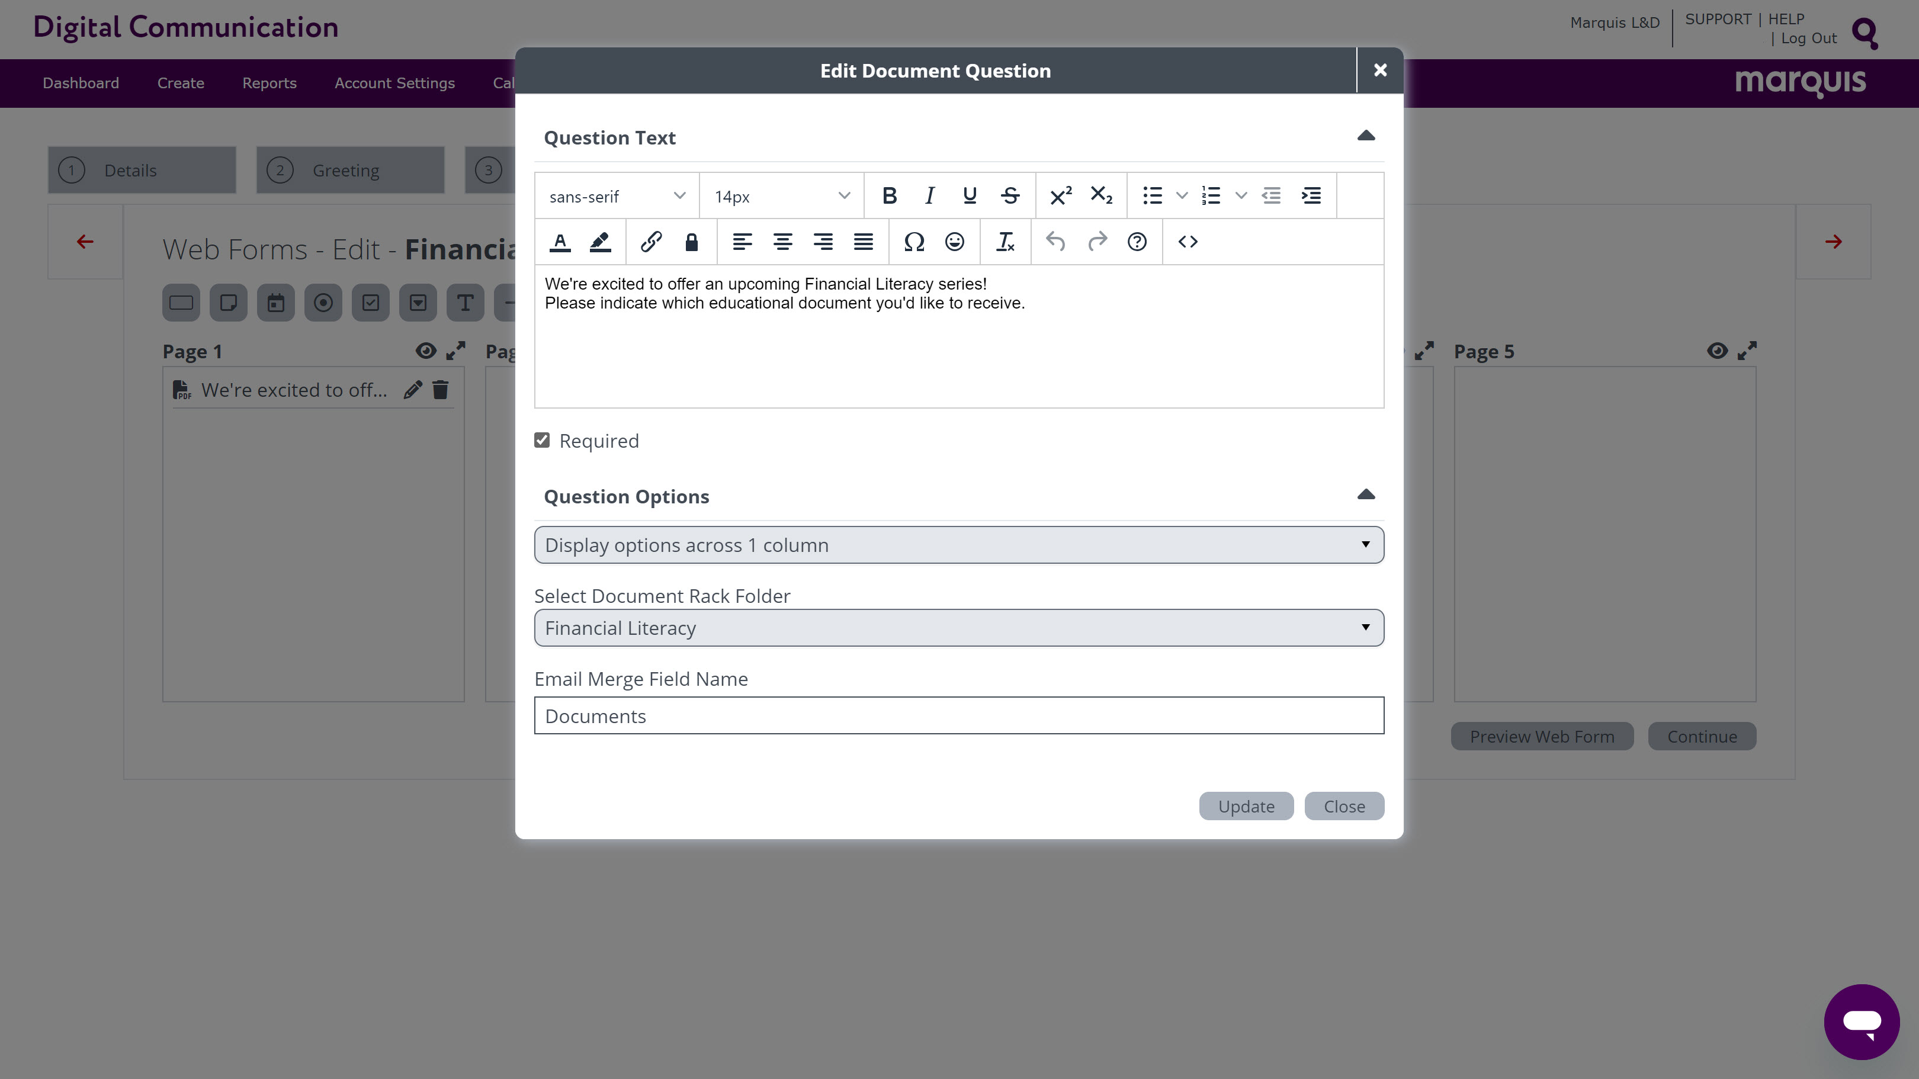Align text right

[823, 242]
